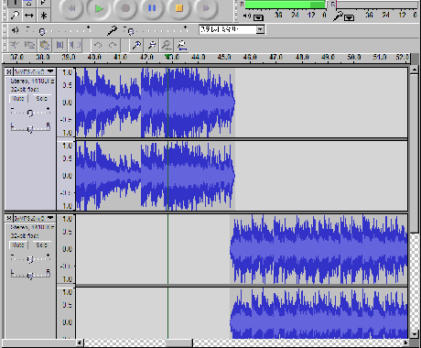Select the Time Shift arrows tool

[29, 15]
